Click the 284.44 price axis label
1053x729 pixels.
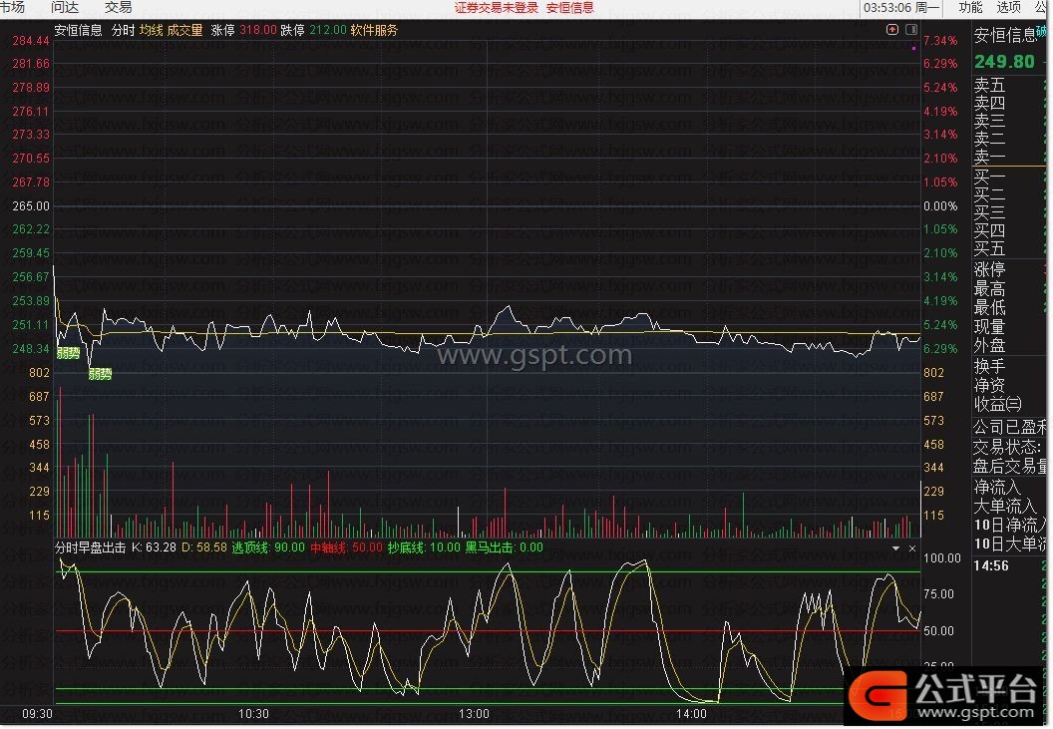point(31,41)
